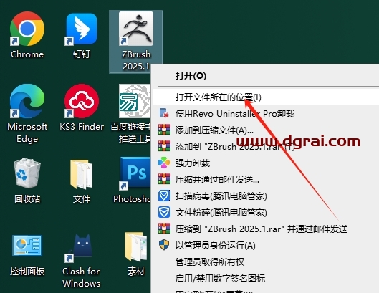Screen dimensions: 379x293
Task: Choose 扫描病毒(腾讯电脑管家) menu entry
Action: coord(266,196)
